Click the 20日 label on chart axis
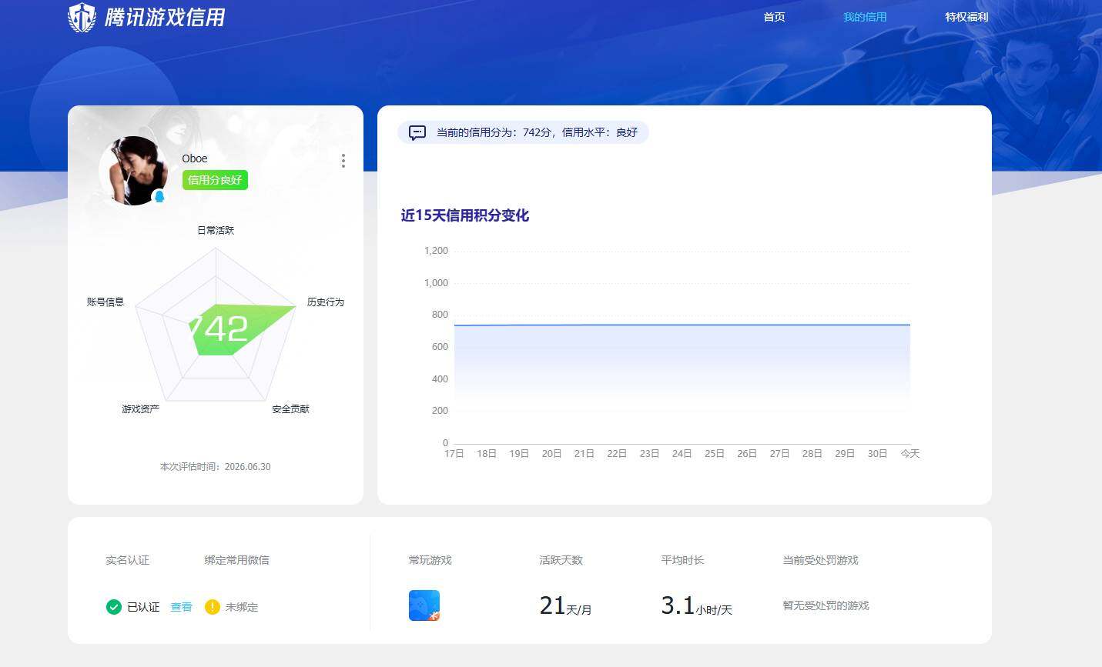 (551, 454)
